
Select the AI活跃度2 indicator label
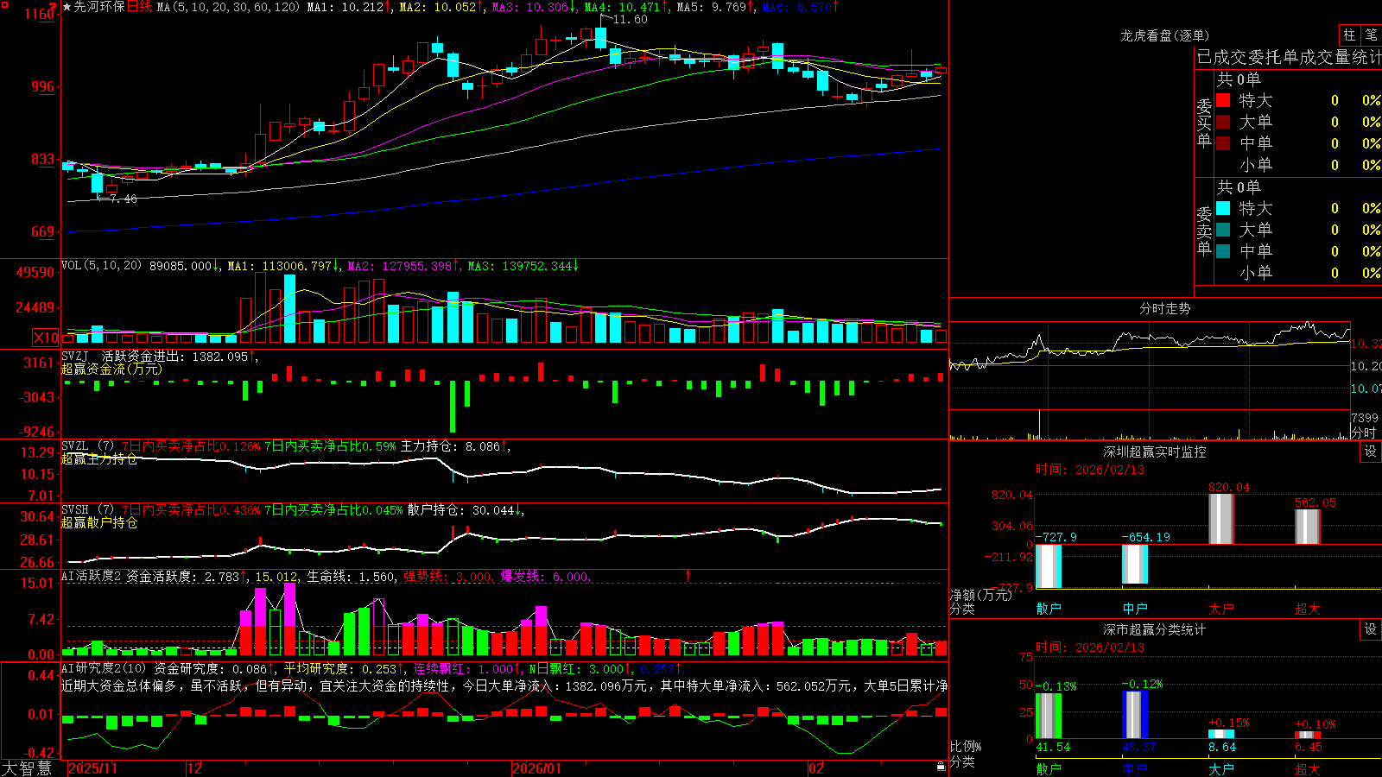click(91, 577)
